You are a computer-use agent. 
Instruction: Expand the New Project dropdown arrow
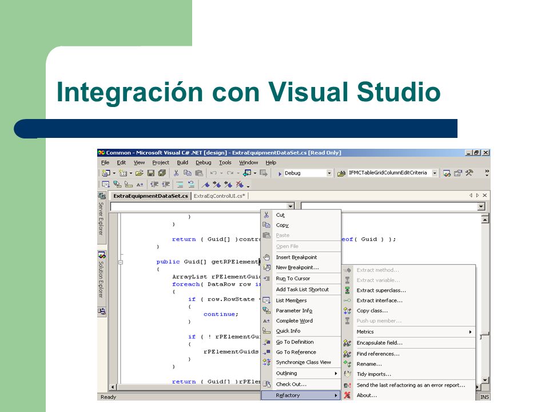(114, 173)
